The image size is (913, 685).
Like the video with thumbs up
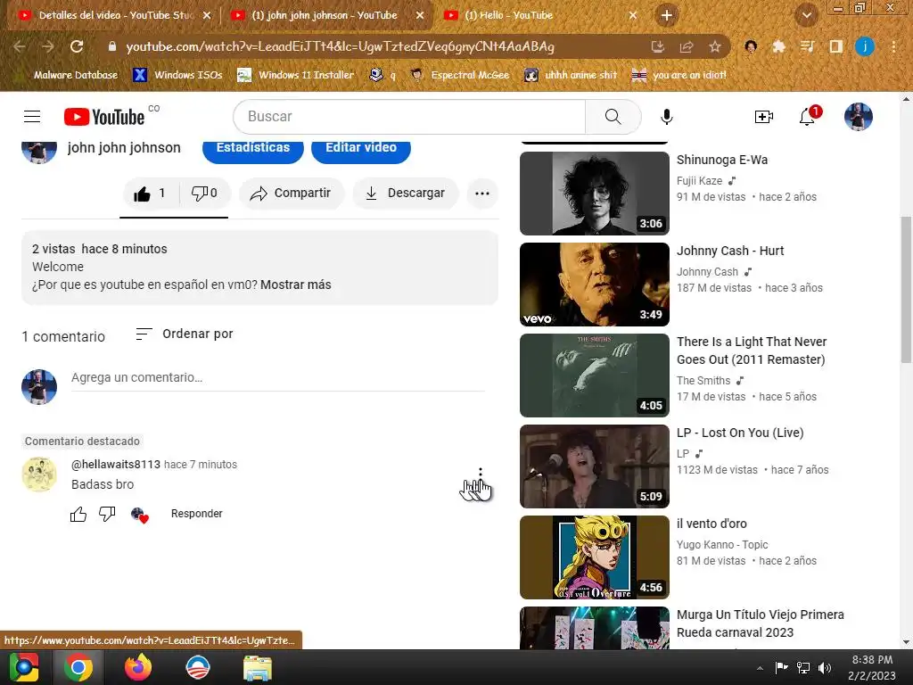pyautogui.click(x=149, y=194)
